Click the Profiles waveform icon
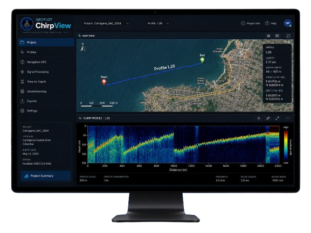Viewport: 311px width, 233px height. [x=22, y=52]
